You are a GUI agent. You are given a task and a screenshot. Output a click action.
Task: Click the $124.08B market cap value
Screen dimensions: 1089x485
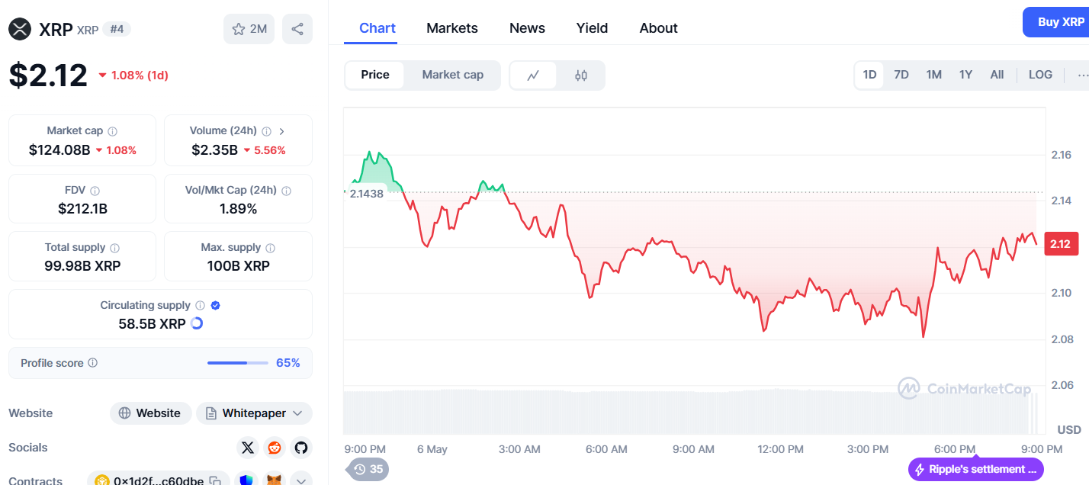pyautogui.click(x=59, y=150)
